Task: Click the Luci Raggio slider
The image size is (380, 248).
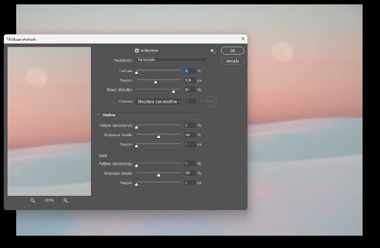Action: pyautogui.click(x=159, y=183)
